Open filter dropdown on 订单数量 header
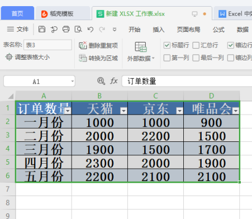 [68, 111]
